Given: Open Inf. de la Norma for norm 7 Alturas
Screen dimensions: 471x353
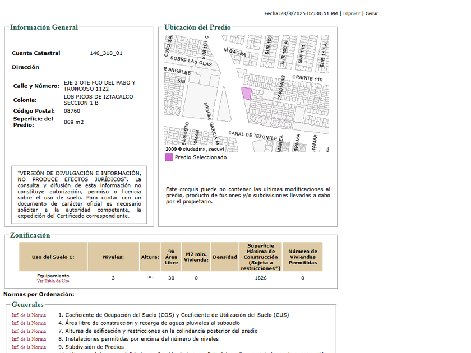Looking at the screenshot, I should (x=29, y=331).
